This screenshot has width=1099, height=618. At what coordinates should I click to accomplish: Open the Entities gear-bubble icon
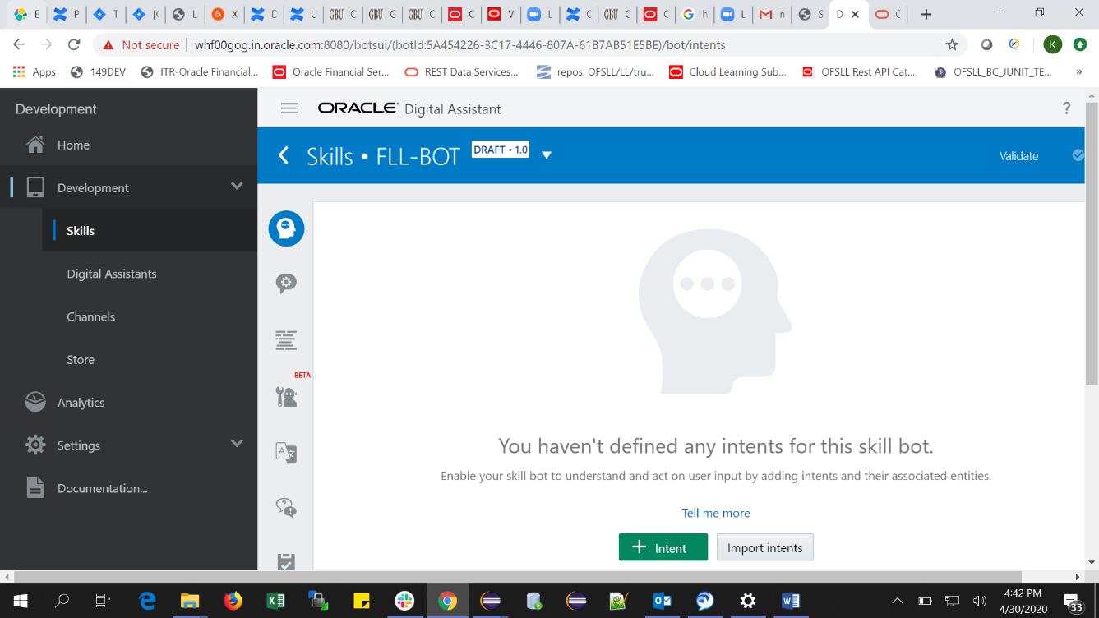pos(286,284)
